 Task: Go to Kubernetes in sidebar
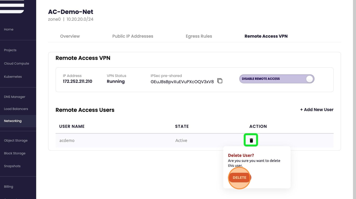[x=13, y=77]
